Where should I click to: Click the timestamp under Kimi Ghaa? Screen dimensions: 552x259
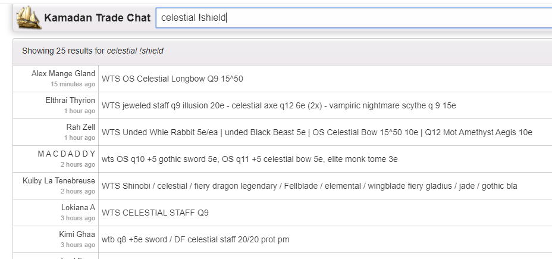tap(77, 245)
